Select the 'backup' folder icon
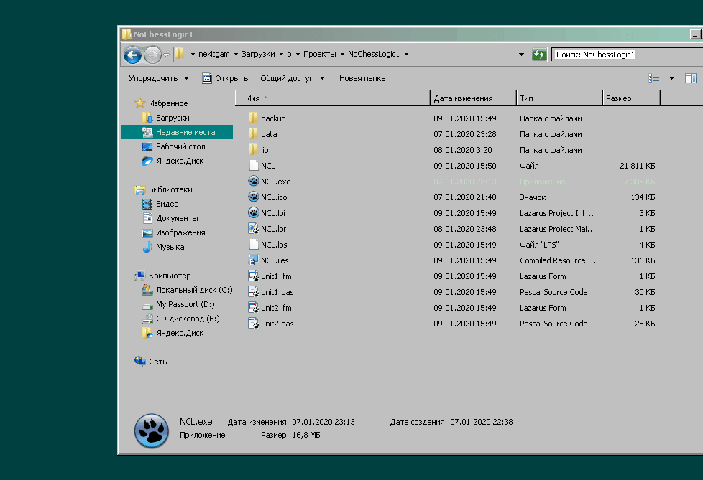The width and height of the screenshot is (703, 480). click(253, 118)
